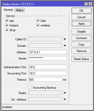
Task: Click into the Domain field
Action: click(45, 46)
